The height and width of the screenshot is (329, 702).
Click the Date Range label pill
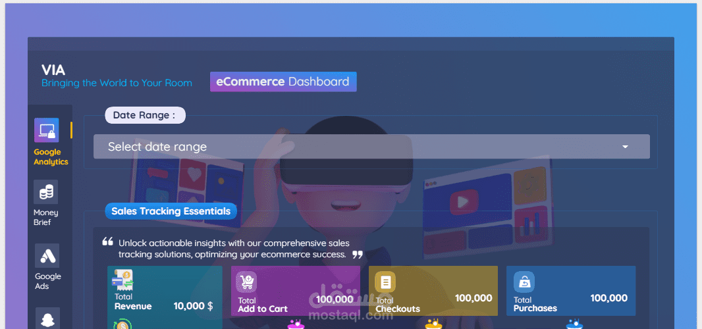[x=145, y=115]
